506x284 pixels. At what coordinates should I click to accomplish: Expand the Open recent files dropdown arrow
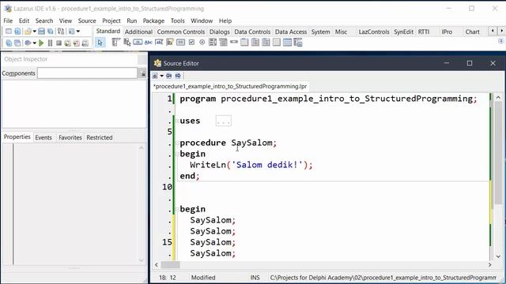(35, 32)
